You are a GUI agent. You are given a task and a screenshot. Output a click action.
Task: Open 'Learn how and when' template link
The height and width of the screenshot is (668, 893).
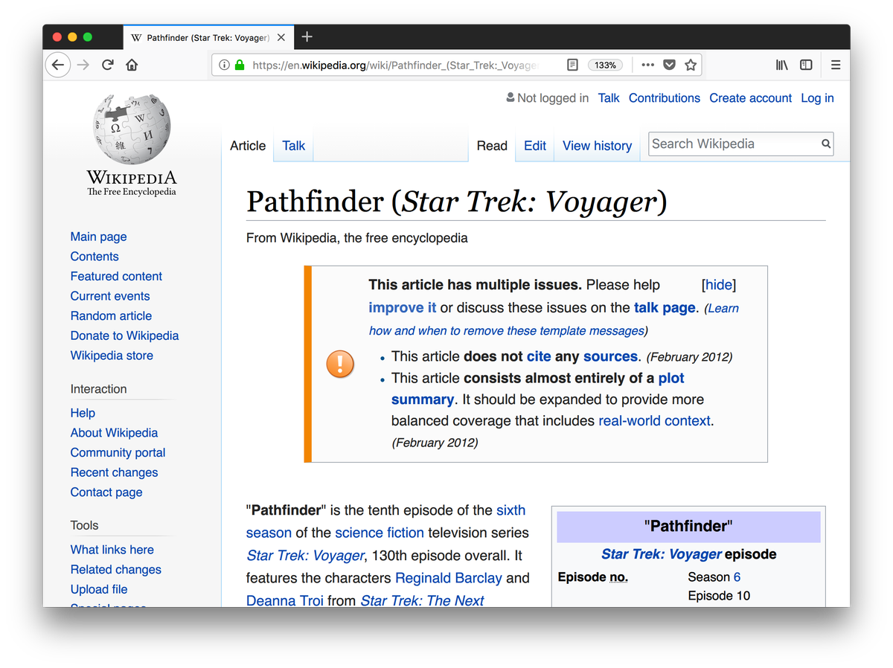554,319
